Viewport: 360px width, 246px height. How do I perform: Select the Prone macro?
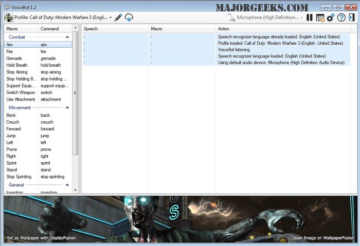tap(38, 149)
